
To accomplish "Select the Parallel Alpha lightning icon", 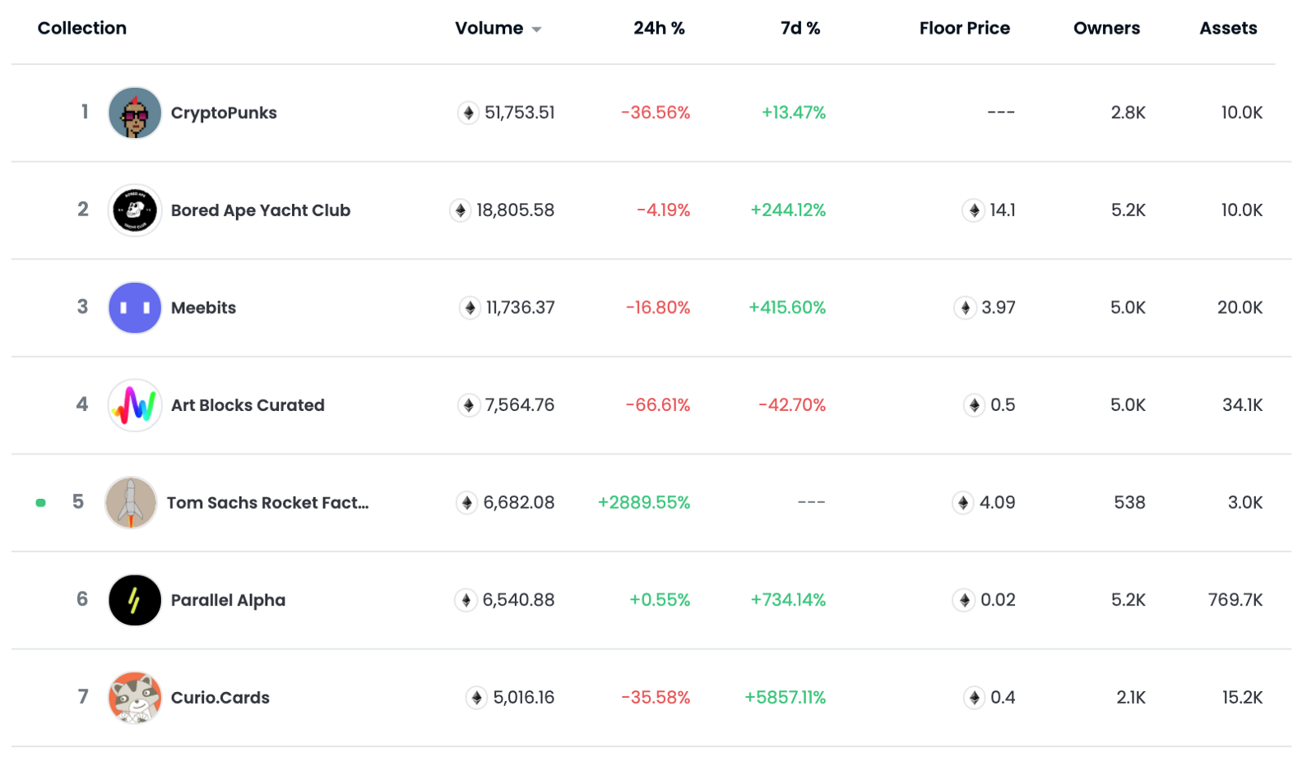I will point(134,600).
